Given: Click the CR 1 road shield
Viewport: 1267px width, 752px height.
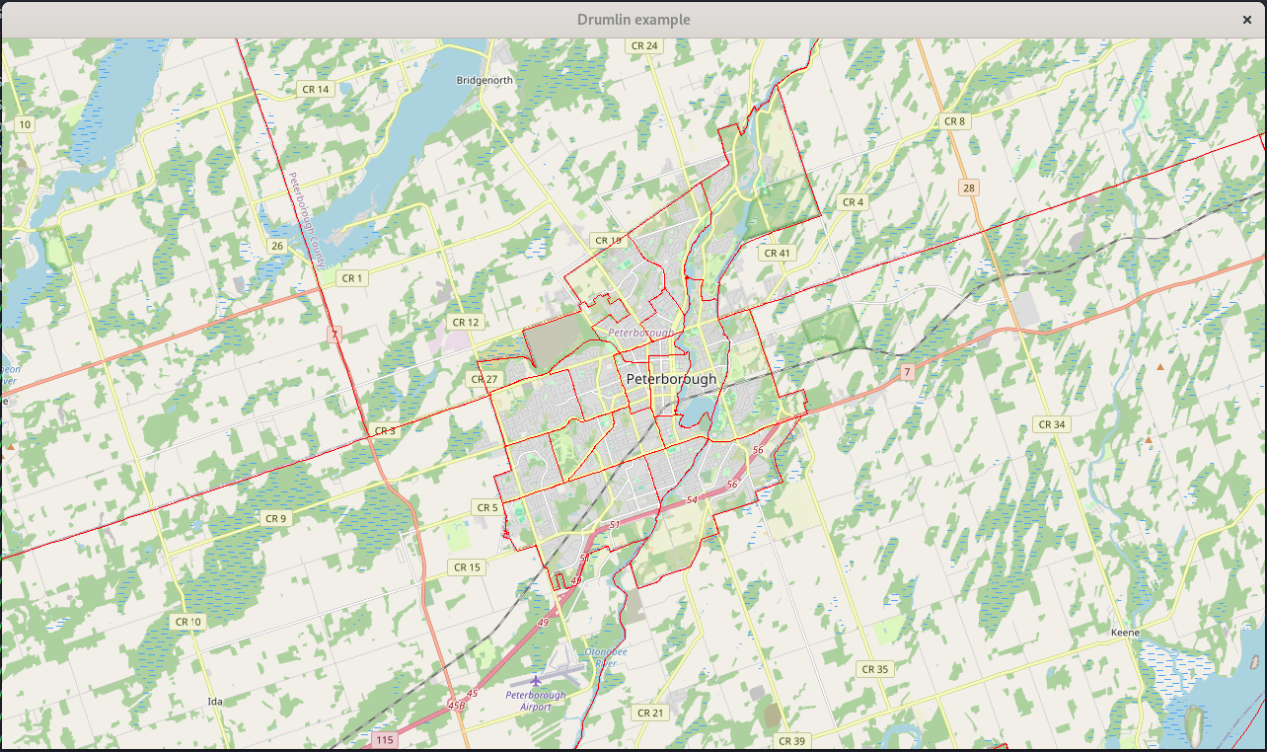Looking at the screenshot, I should coord(352,278).
